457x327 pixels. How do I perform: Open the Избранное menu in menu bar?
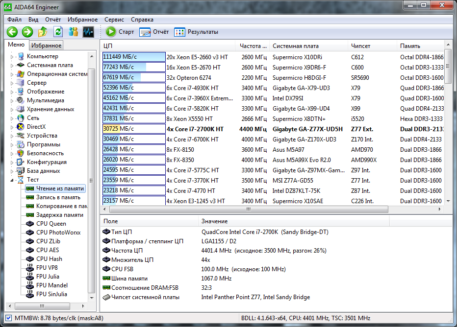point(82,20)
